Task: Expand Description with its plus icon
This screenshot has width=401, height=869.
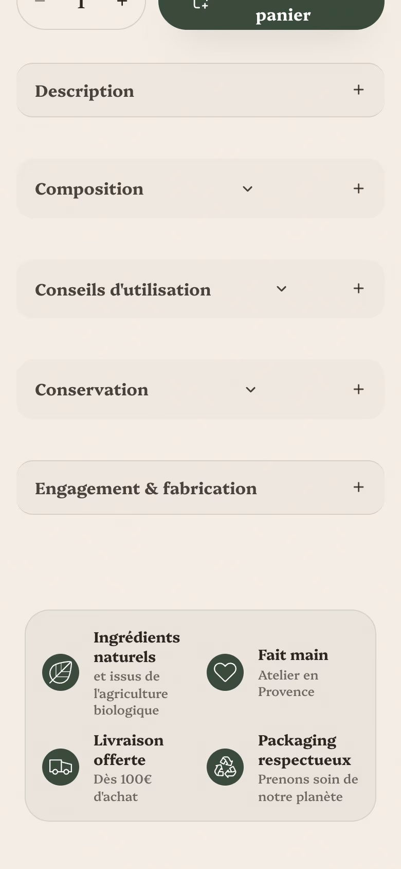Action: [359, 90]
